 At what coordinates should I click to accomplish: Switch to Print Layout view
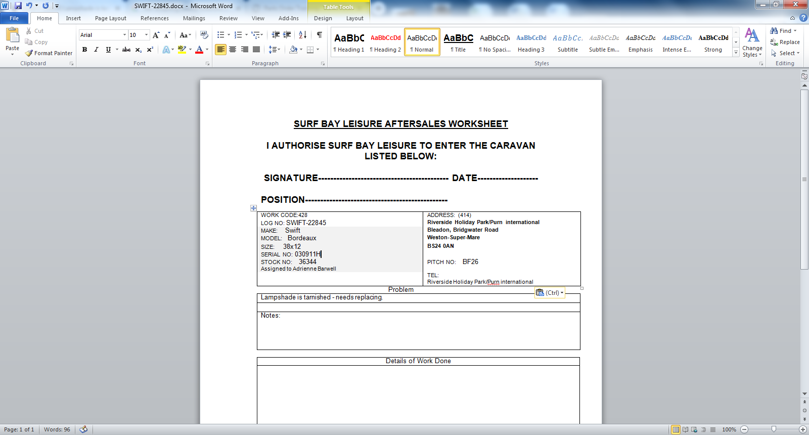pos(676,429)
